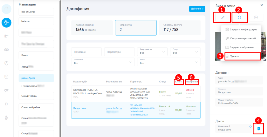Image resolution: width=267 pixels, height=137 pixels.
Task: Select Все объекты in navigation
Action: click(x=36, y=12)
